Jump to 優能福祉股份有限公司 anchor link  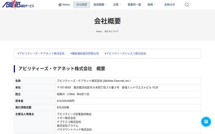[84, 54]
